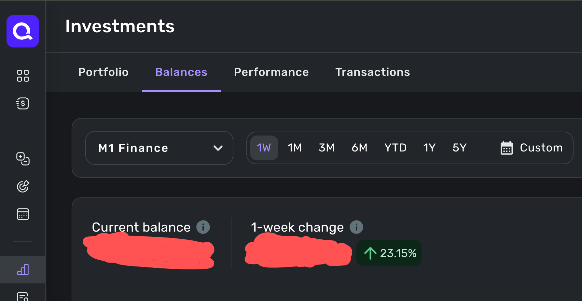The image size is (582, 301).
Task: Click the Custom date range button
Action: pyautogui.click(x=531, y=148)
